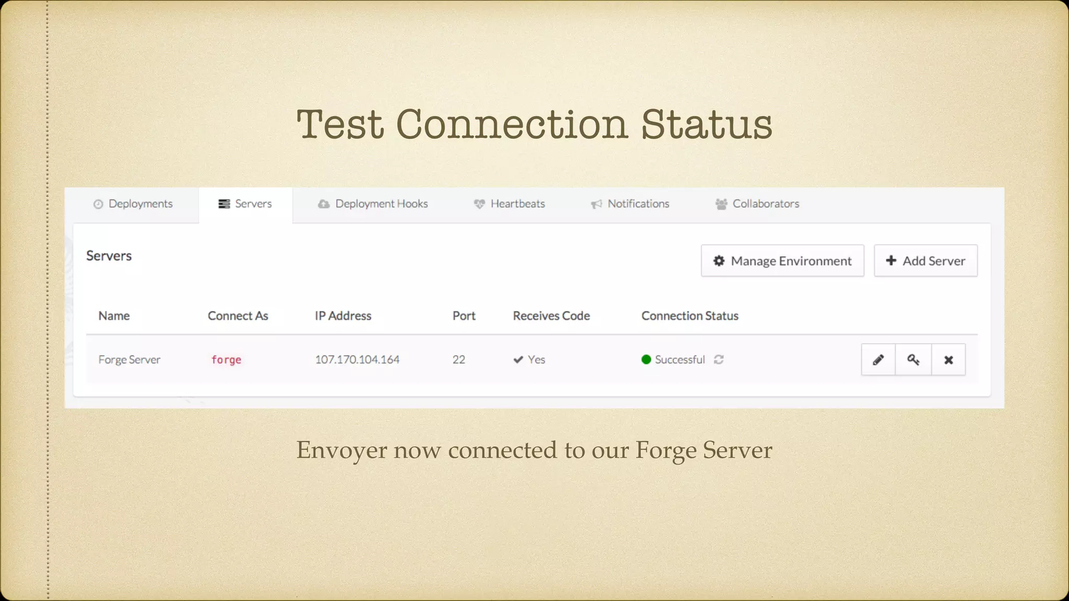This screenshot has width=1069, height=601.
Task: Edit Forge Server with the pencil icon
Action: point(878,359)
